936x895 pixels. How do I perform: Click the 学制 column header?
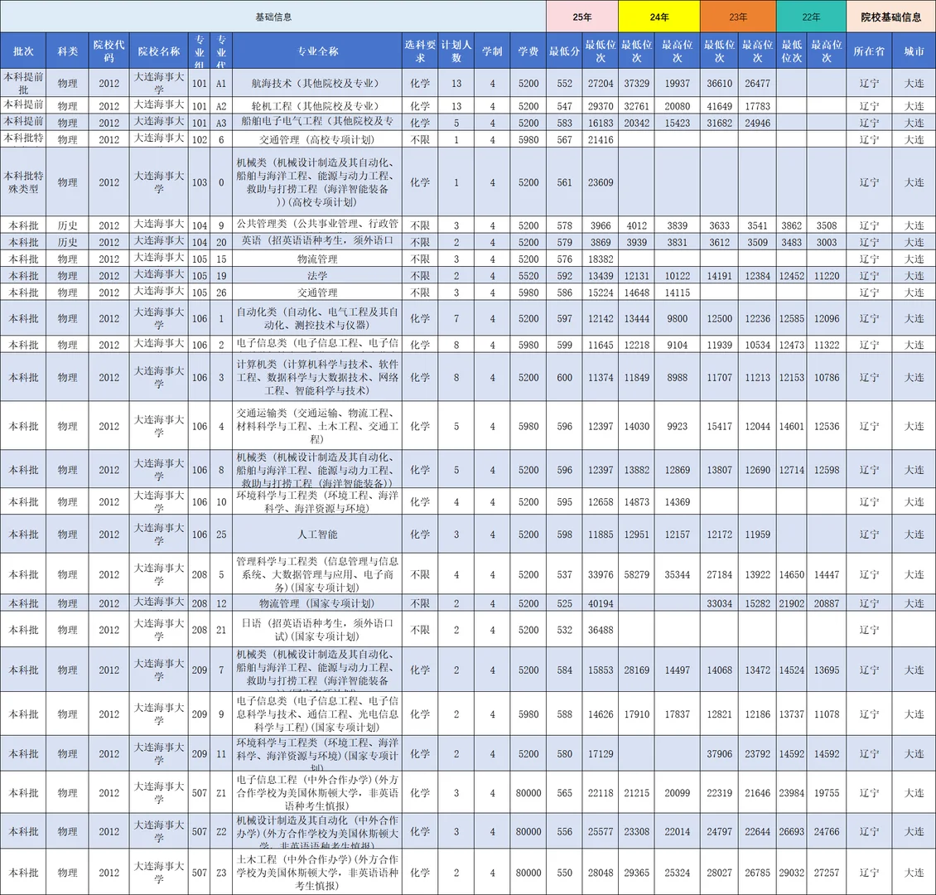[x=493, y=51]
